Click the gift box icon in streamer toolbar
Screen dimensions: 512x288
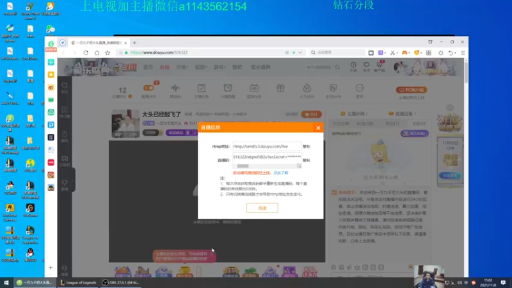(x=280, y=88)
